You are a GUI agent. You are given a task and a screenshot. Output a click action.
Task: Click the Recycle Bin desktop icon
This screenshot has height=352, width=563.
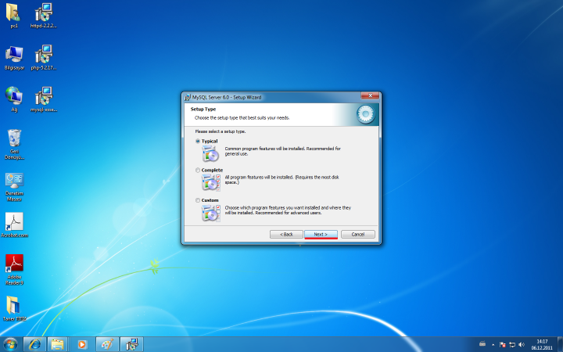14,141
